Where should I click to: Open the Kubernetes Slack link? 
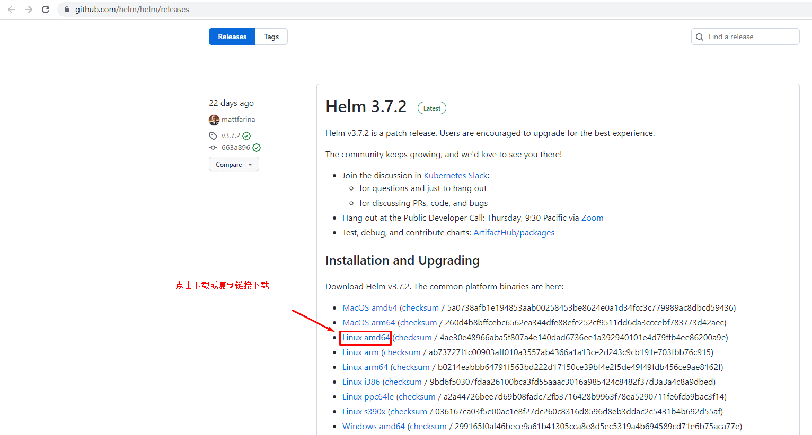coord(455,176)
